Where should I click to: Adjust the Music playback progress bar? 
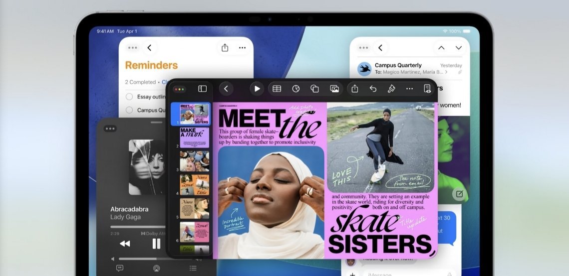pos(138,227)
